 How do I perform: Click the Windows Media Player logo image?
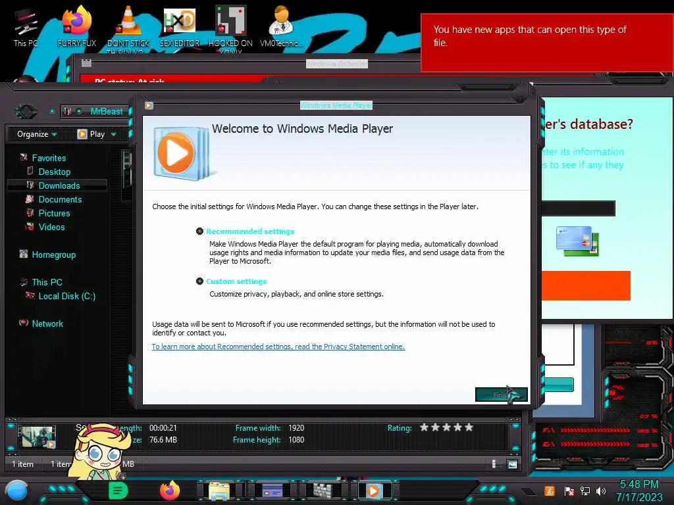(181, 153)
